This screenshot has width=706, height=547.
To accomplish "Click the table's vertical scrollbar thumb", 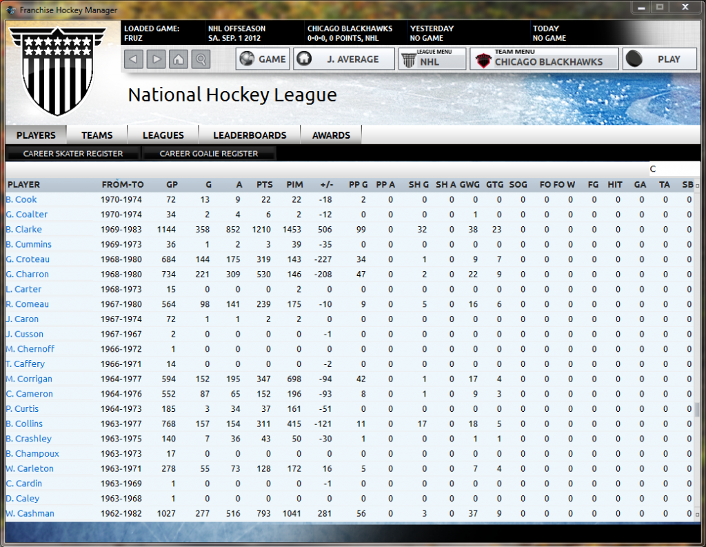I will [697, 410].
